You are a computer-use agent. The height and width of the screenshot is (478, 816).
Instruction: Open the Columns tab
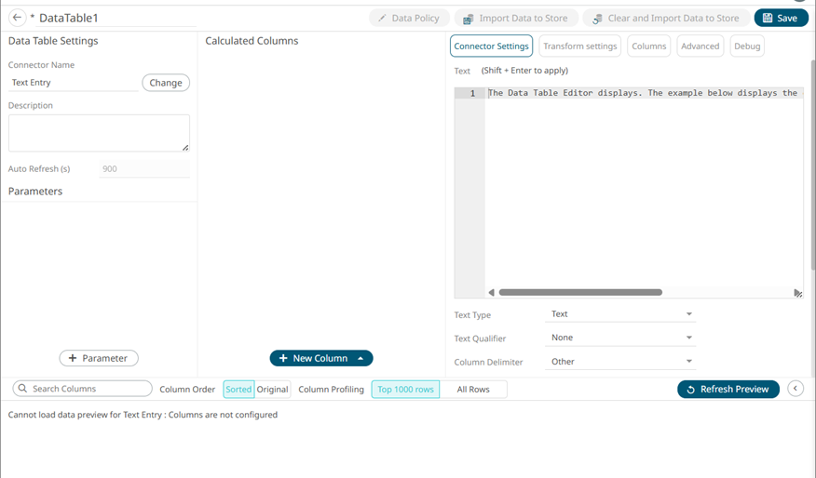pyautogui.click(x=649, y=46)
